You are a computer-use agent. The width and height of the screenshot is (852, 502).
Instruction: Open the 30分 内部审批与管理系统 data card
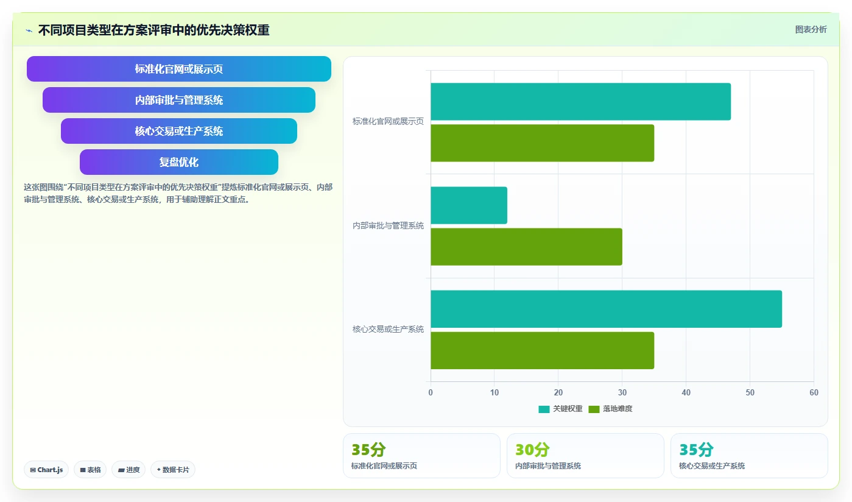(x=585, y=456)
